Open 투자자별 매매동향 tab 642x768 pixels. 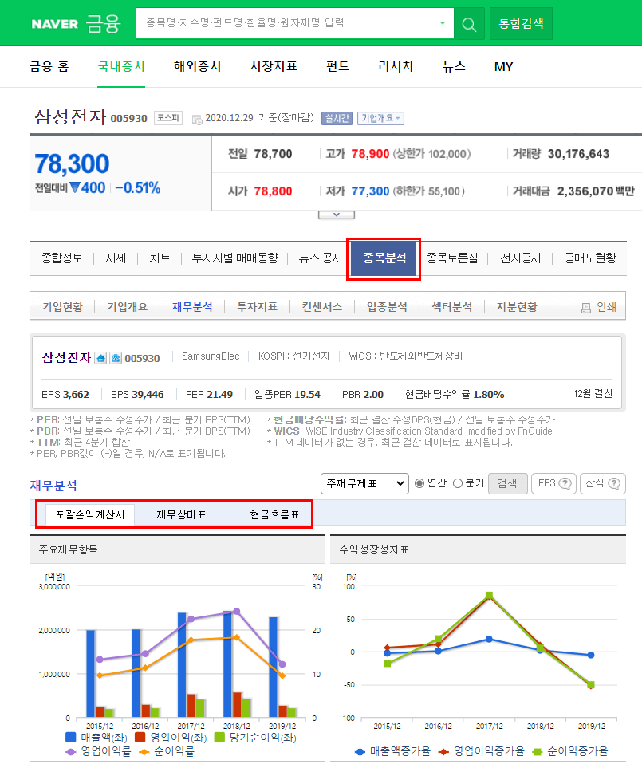[235, 258]
